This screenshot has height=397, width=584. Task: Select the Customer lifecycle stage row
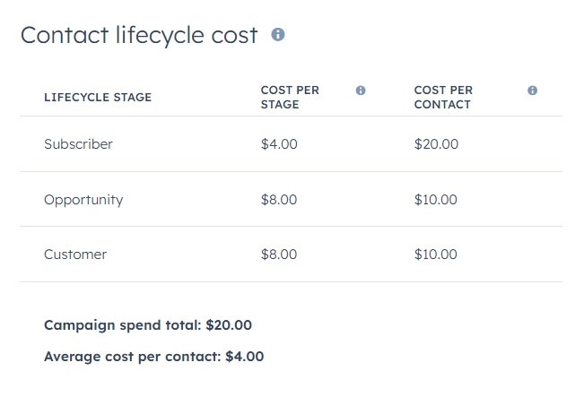pos(291,255)
